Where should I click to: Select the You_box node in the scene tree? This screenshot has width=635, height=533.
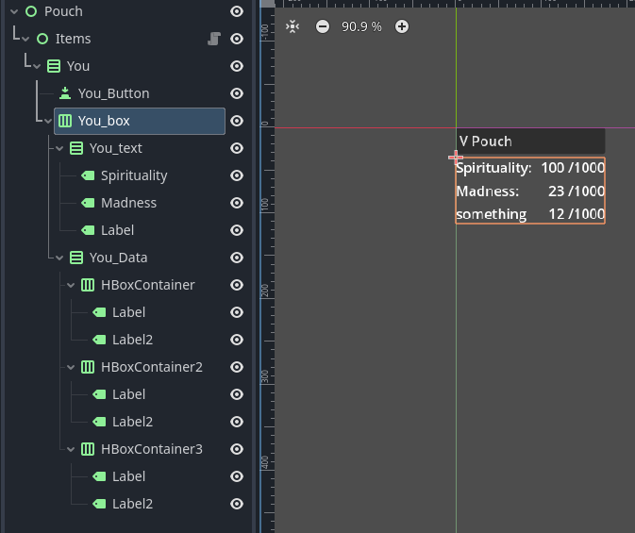104,121
